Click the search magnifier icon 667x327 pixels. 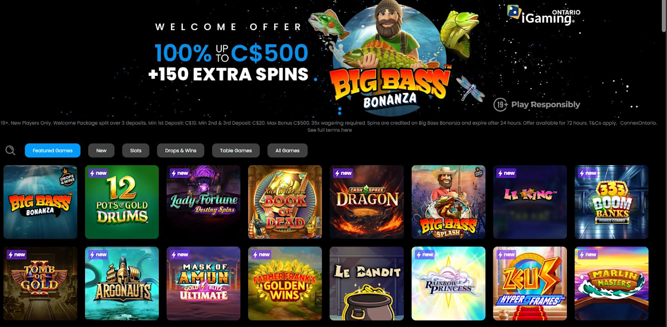(x=10, y=150)
